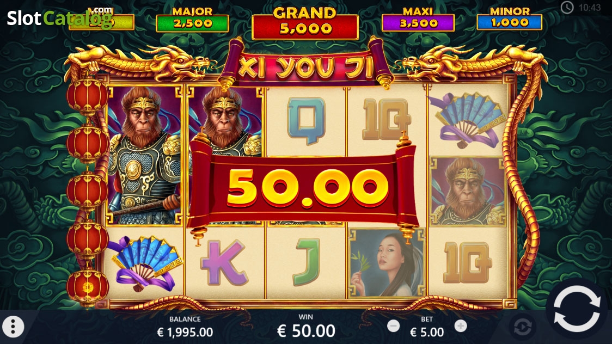Spin the reels with the large spin button
This screenshot has width=612, height=344.
coord(577,309)
